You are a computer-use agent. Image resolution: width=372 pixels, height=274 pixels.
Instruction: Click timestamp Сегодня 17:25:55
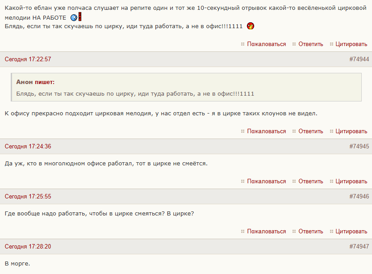click(x=28, y=197)
